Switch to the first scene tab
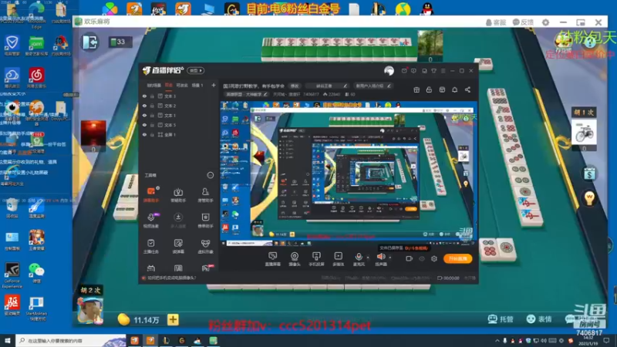This screenshot has width=617, height=347. 153,85
